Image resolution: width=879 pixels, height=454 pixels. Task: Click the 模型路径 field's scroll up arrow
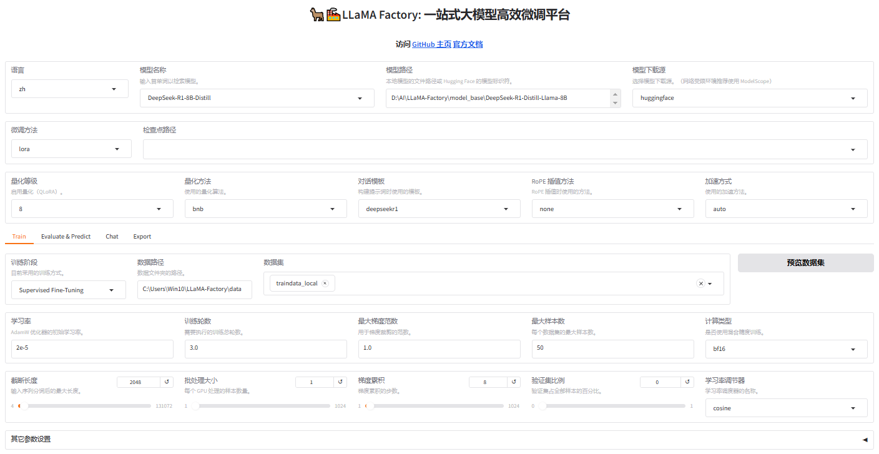(x=616, y=94)
